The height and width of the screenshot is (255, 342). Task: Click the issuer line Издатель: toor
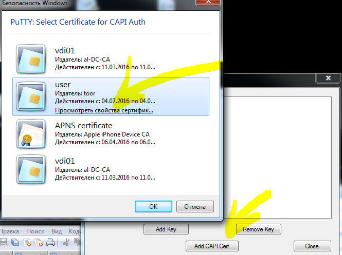(75, 93)
